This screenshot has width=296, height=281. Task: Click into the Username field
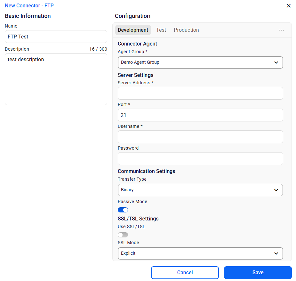coord(200,137)
